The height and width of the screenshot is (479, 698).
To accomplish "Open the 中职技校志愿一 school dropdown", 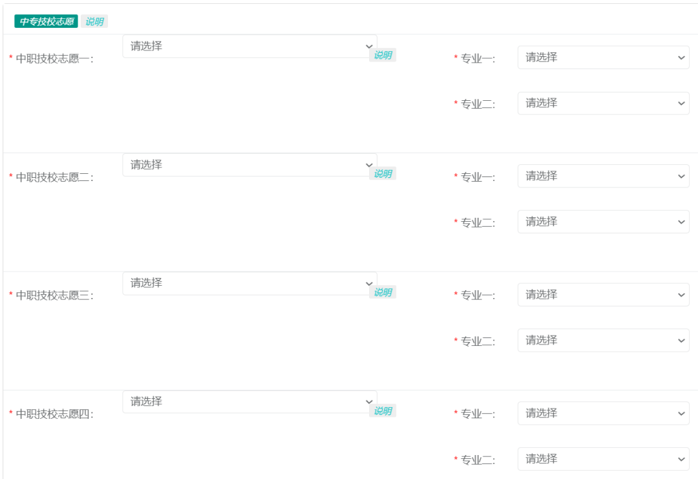I will [x=249, y=47].
